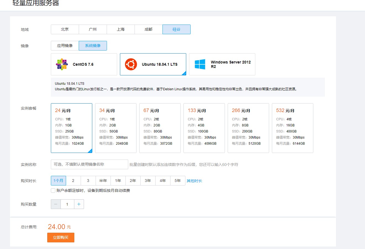Click the 立即购买 button
The height and width of the screenshot is (249, 365).
pyautogui.click(x=61, y=237)
